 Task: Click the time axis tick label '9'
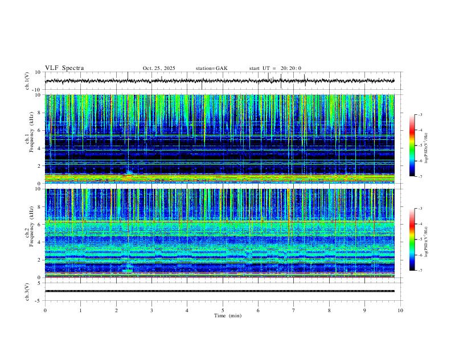coord(364,310)
